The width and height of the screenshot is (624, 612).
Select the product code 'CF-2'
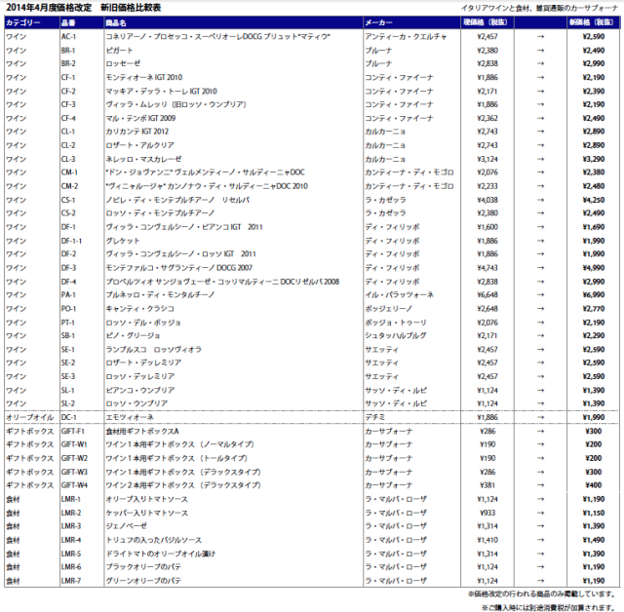(68, 92)
